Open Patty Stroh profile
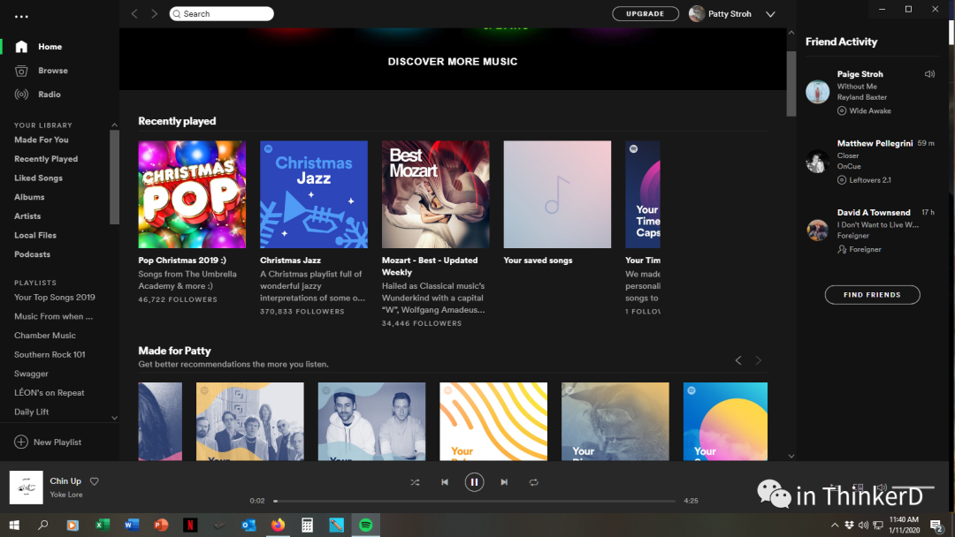Image resolution: width=955 pixels, height=537 pixels. coord(720,13)
